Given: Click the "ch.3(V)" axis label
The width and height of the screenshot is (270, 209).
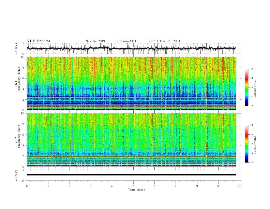Looking at the screenshot, I should (x=16, y=175).
